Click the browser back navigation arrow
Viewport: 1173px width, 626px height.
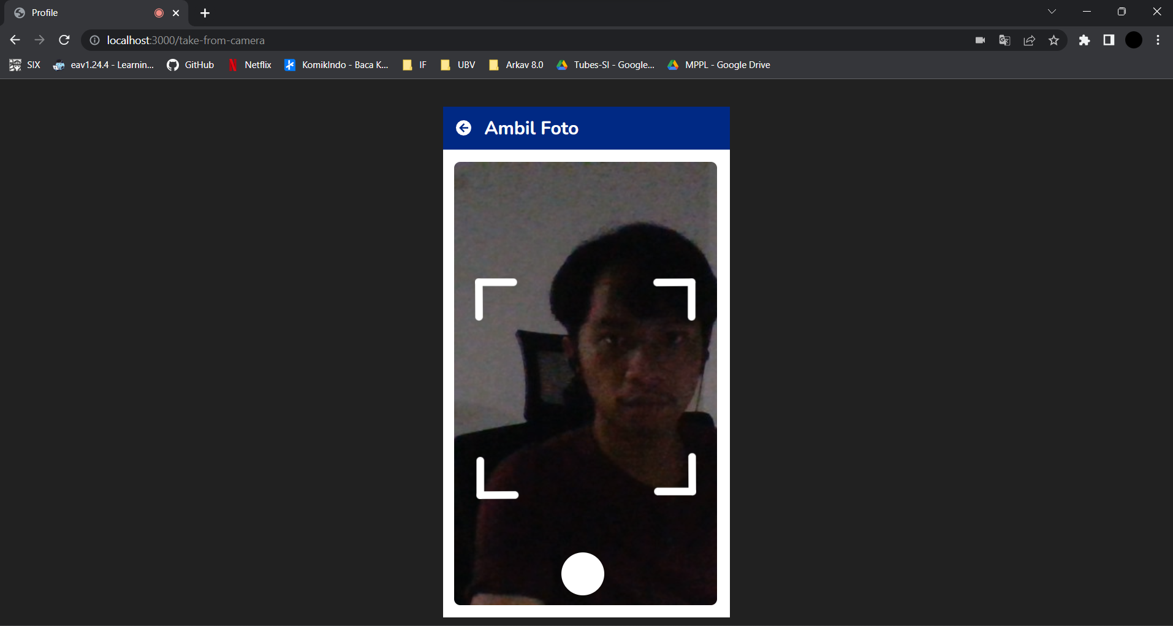coord(15,40)
